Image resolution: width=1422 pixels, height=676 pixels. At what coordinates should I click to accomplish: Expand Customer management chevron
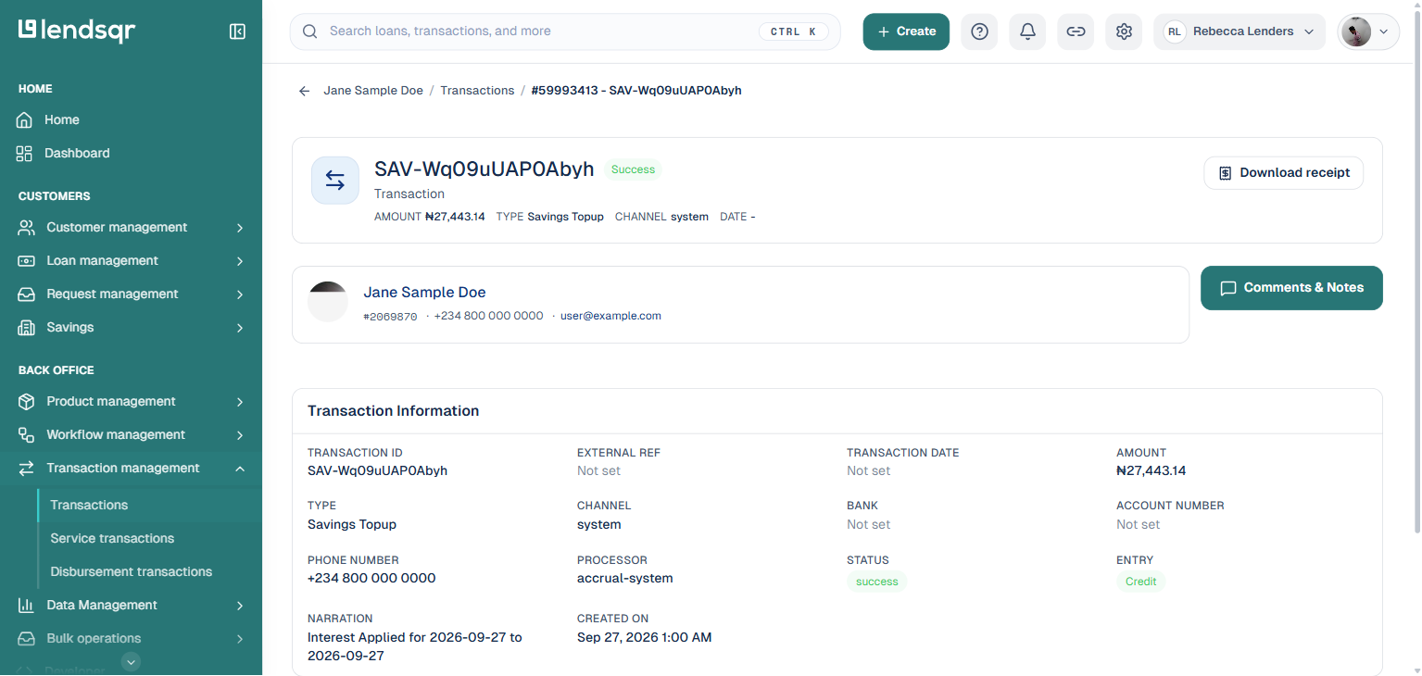coord(240,228)
